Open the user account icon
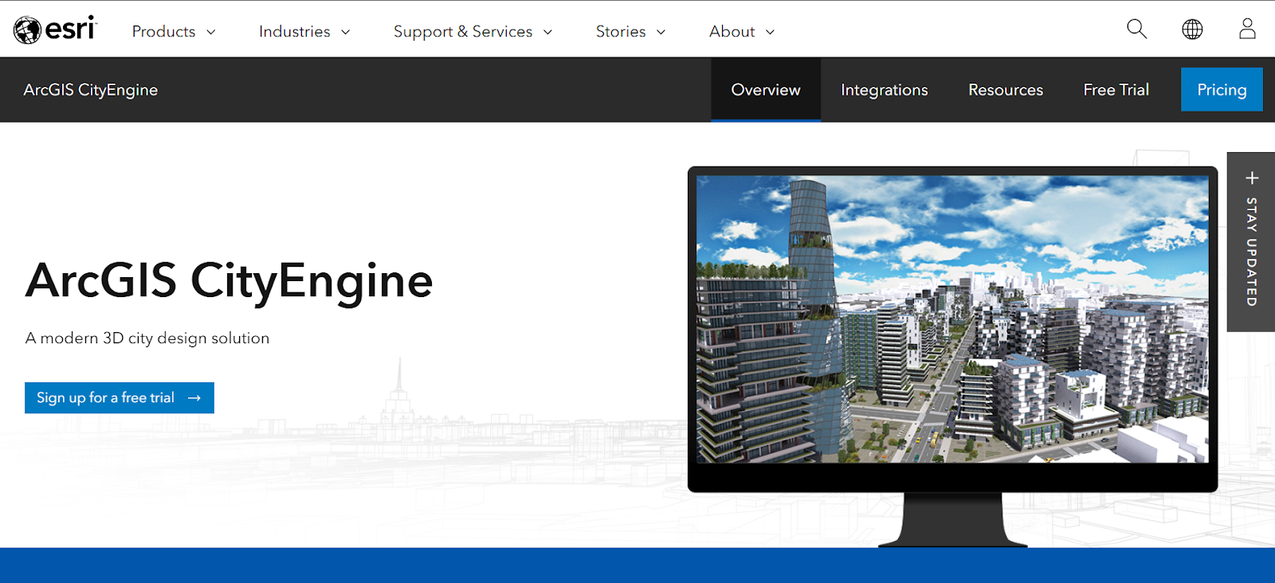1275x583 pixels. coord(1247,29)
